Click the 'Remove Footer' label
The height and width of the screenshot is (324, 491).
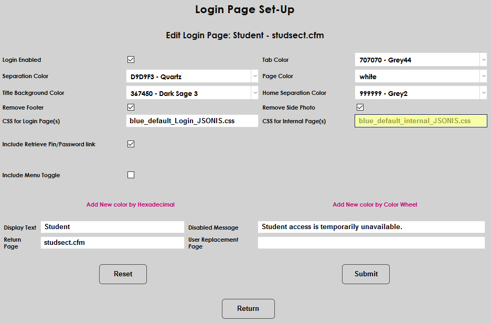click(23, 107)
